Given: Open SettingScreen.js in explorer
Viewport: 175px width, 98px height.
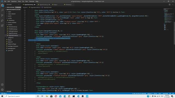Looking at the screenshot, I should click(13, 31).
